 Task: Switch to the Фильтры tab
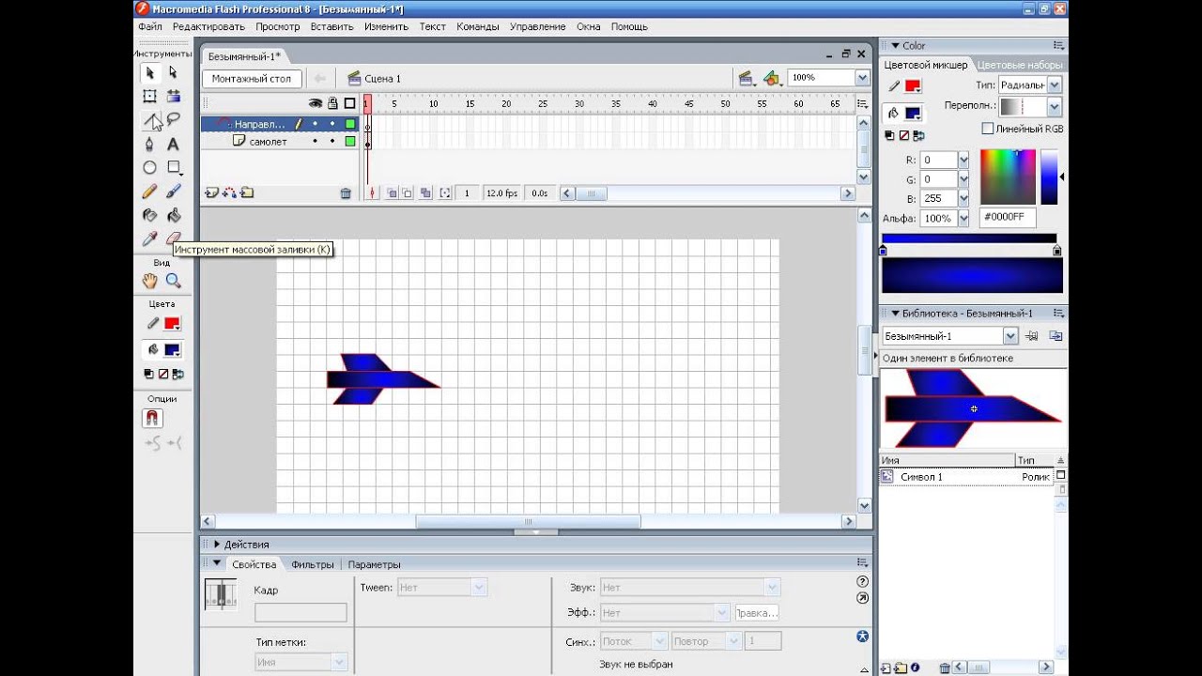(313, 564)
